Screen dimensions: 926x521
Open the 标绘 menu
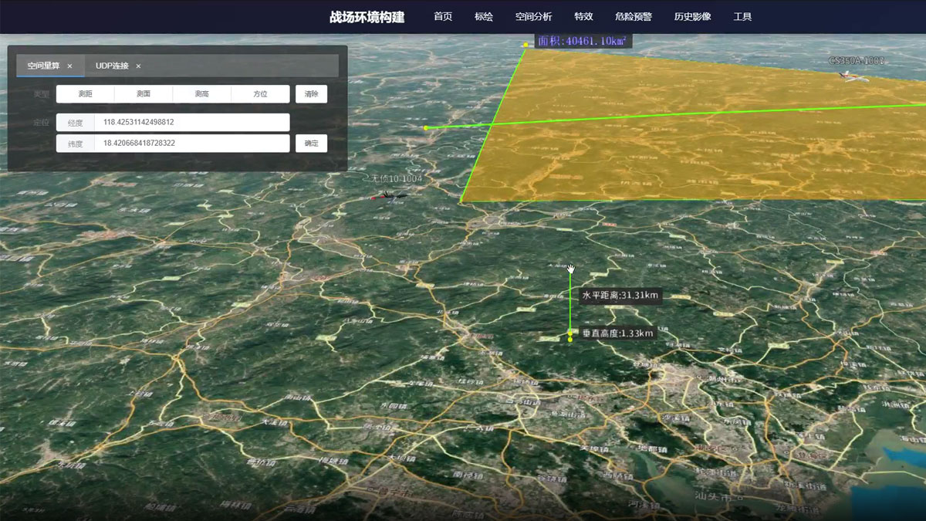tap(484, 16)
